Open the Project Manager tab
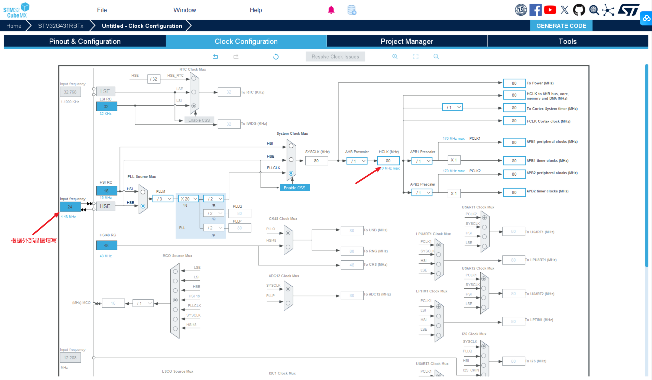The width and height of the screenshot is (652, 380). tap(407, 41)
